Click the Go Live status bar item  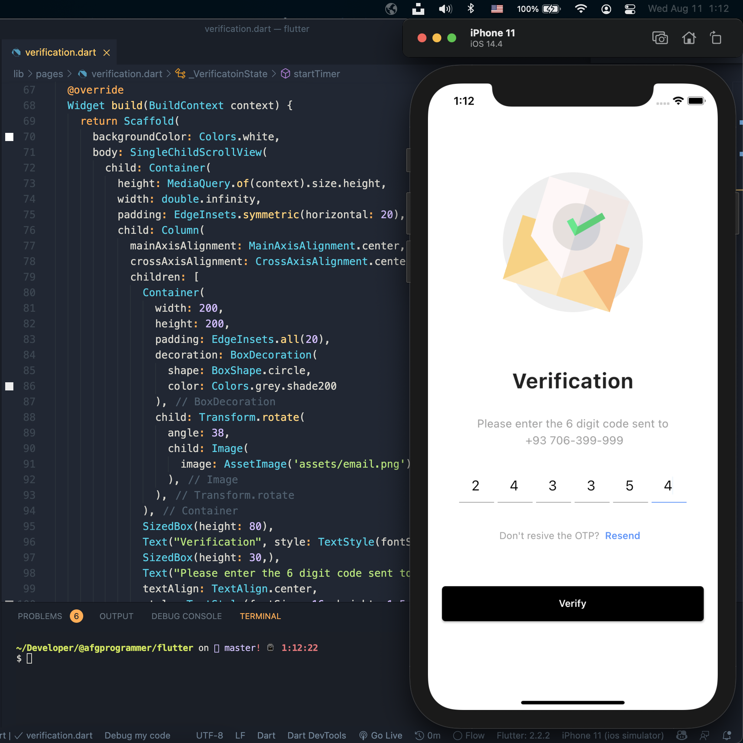(380, 735)
